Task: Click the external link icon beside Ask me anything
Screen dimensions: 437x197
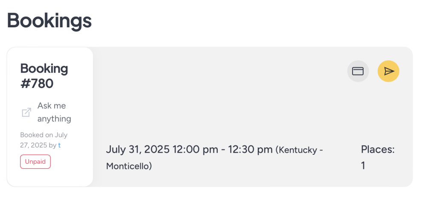Action: 26,112
